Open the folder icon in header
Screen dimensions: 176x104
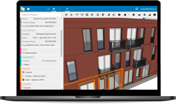(x=28, y=9)
